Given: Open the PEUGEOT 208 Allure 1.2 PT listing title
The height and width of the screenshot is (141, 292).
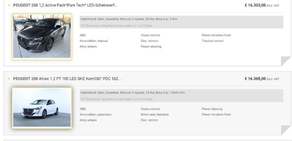Looking at the screenshot, I should coord(67,79).
